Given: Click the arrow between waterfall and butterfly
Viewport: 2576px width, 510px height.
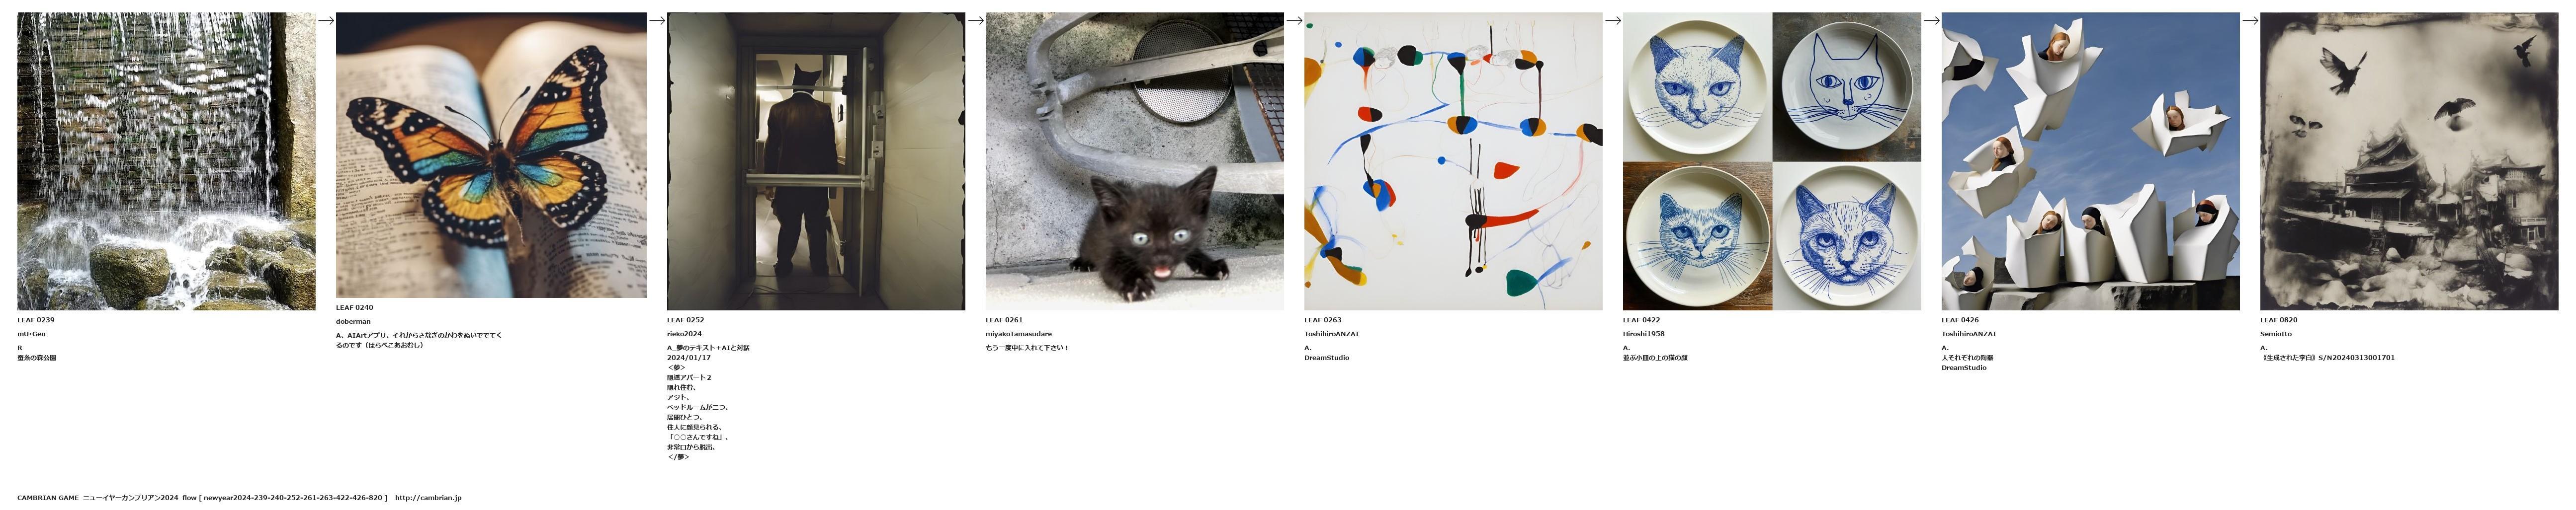Looking at the screenshot, I should point(326,20).
